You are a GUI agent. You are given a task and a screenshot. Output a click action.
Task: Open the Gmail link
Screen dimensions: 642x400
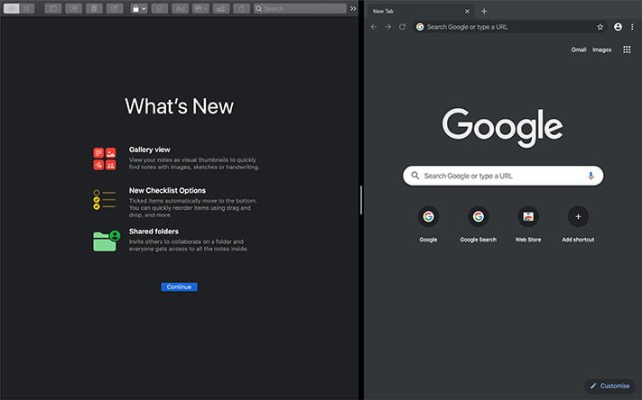point(579,50)
